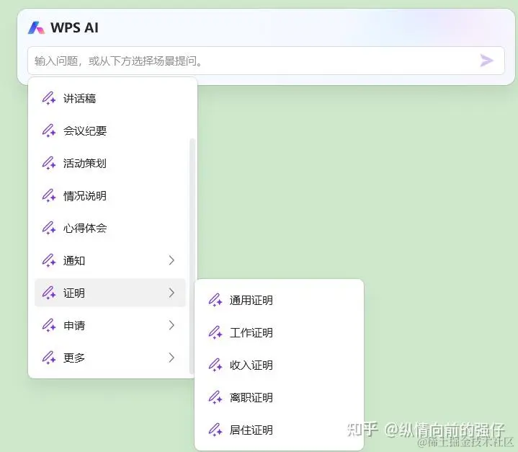Choose 工作证明 in the submenu

pyautogui.click(x=251, y=332)
